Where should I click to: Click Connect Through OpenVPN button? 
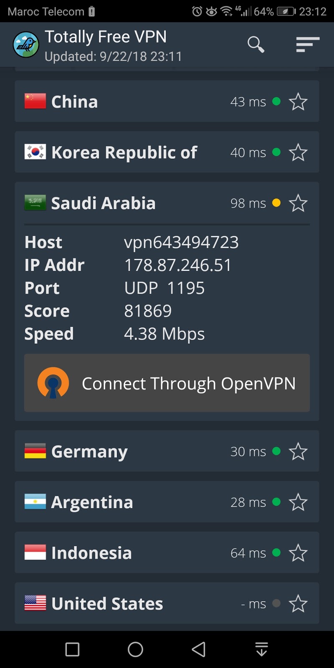(x=167, y=383)
